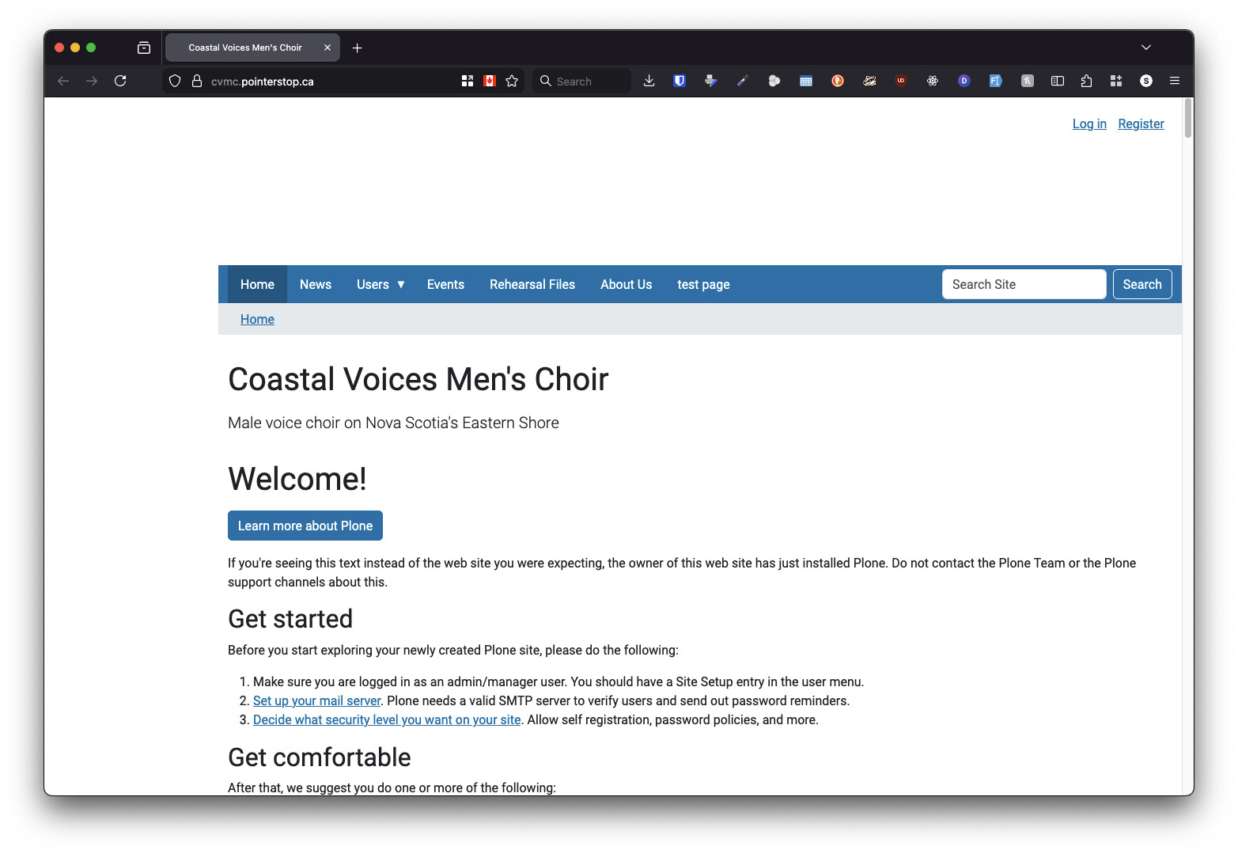Click the uBlock Origin shield icon

pos(900,81)
